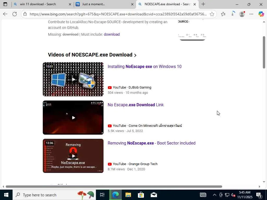Open the clock showing 5:45 AM

coord(245,195)
